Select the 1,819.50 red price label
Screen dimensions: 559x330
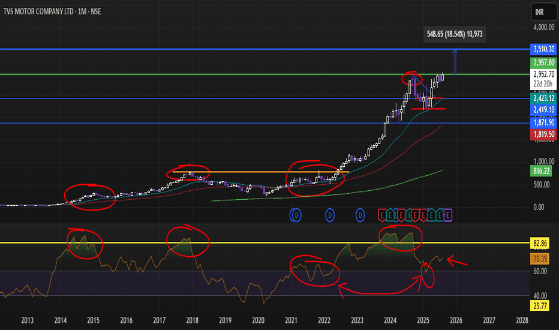(543, 134)
